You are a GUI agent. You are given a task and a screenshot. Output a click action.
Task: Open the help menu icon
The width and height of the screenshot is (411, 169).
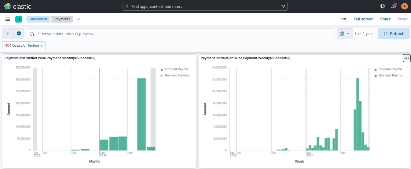(382, 6)
